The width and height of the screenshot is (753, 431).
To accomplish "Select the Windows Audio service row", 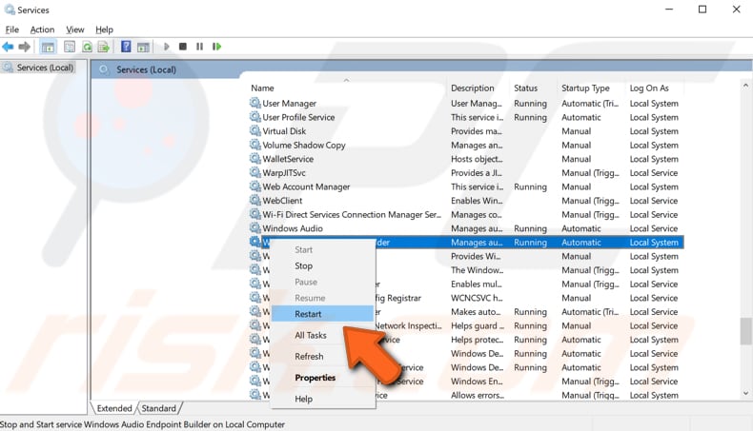I will pyautogui.click(x=293, y=228).
